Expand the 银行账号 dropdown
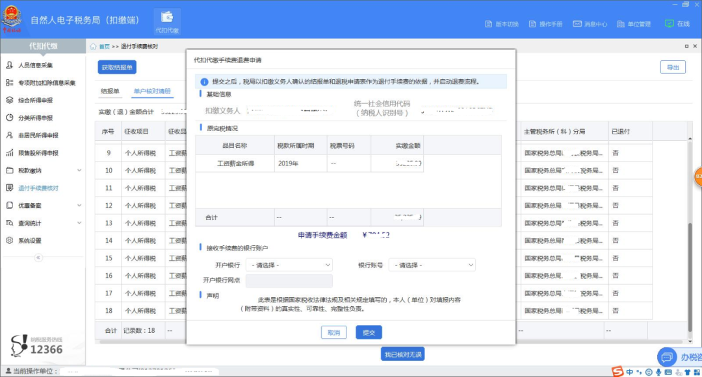Viewport: 702px width, 377px height. click(432, 265)
